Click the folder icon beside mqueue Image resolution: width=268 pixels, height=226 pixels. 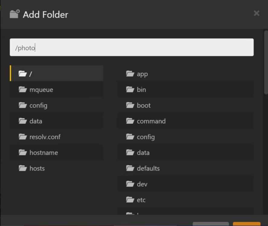(x=23, y=89)
